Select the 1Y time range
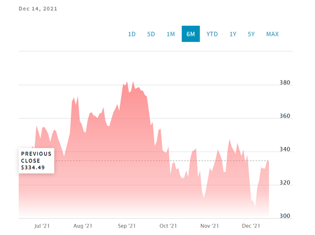 coord(233,34)
